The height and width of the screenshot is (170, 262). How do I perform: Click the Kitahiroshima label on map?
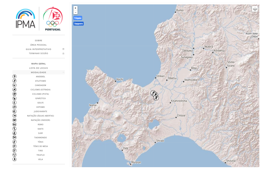point(179,101)
